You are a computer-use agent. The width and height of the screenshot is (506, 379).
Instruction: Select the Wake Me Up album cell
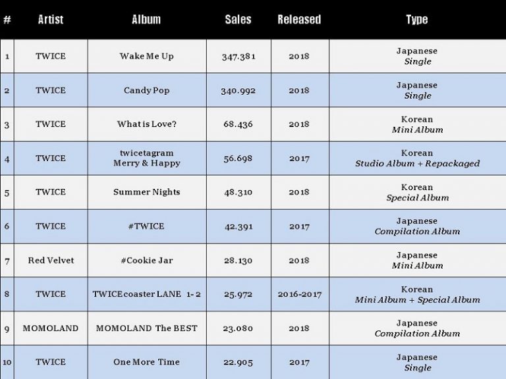pyautogui.click(x=147, y=56)
